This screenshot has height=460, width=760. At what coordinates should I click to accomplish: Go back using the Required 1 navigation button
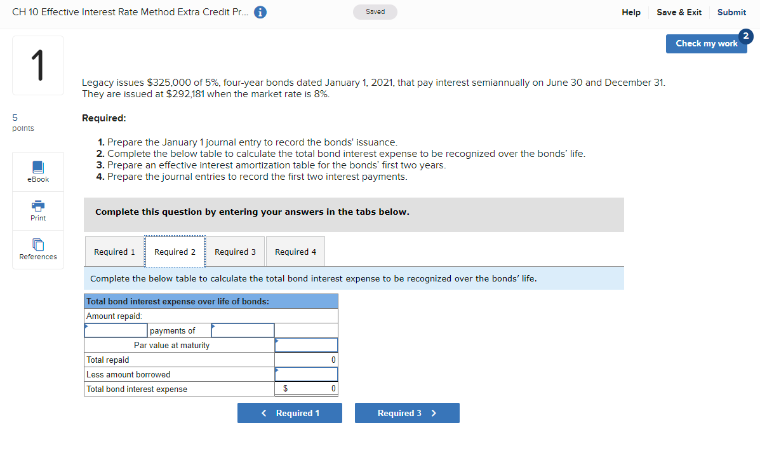(x=290, y=413)
